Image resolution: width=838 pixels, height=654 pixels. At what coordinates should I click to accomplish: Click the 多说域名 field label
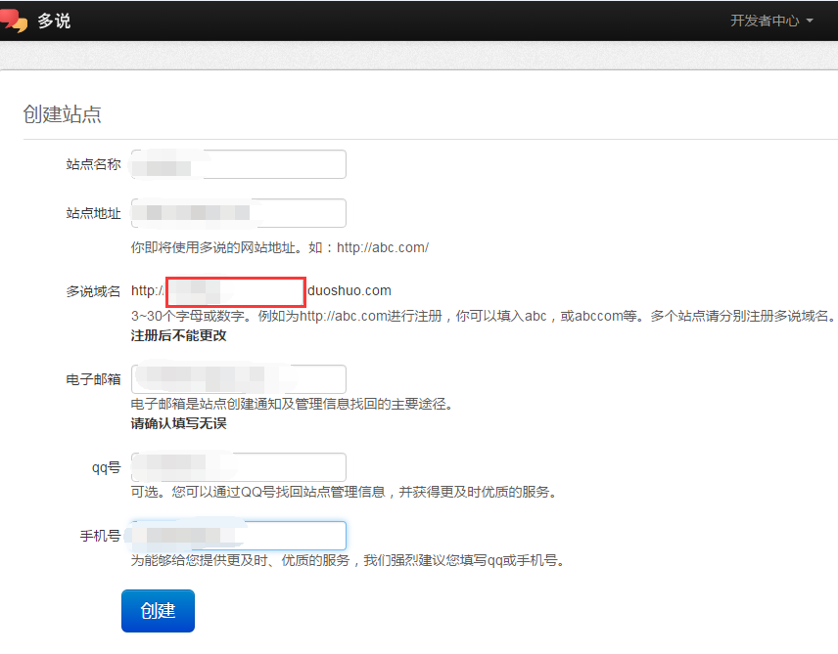click(x=94, y=291)
